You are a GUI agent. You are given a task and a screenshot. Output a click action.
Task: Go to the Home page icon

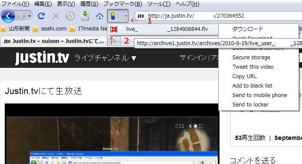(x=100, y=16)
